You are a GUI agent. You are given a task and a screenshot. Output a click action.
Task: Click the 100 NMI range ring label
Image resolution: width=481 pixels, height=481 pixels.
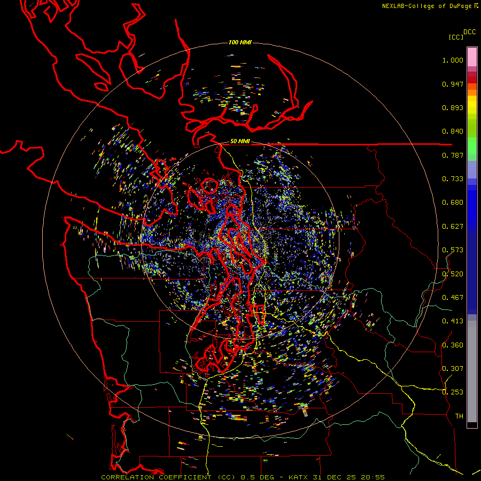pyautogui.click(x=240, y=42)
